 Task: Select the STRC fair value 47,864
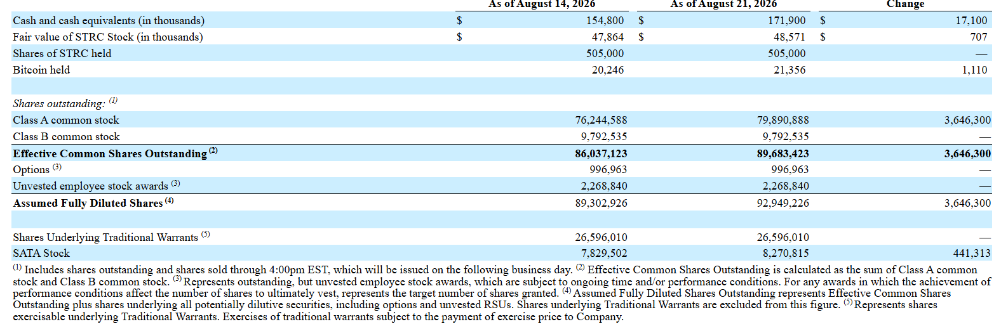[608, 37]
